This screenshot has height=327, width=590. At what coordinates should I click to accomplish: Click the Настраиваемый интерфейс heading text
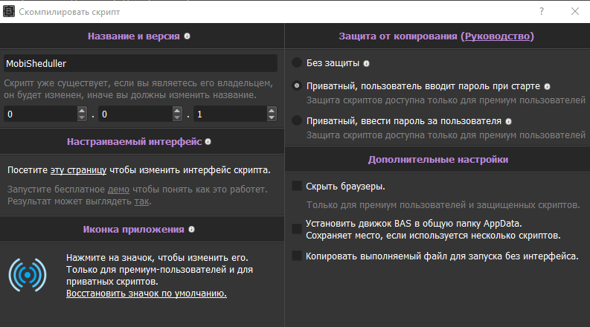pos(135,142)
